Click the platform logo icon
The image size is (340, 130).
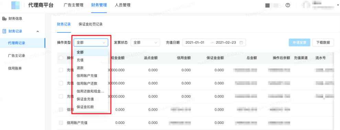15,5
